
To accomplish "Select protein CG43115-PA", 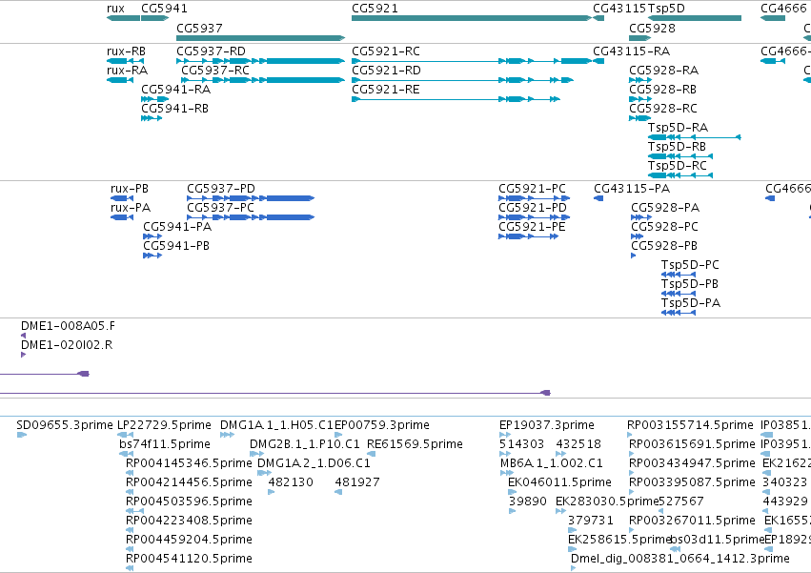I will coord(598,198).
